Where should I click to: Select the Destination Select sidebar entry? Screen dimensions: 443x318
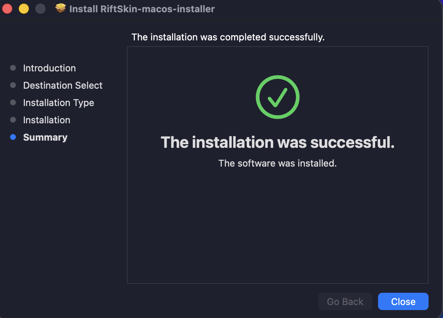[62, 85]
